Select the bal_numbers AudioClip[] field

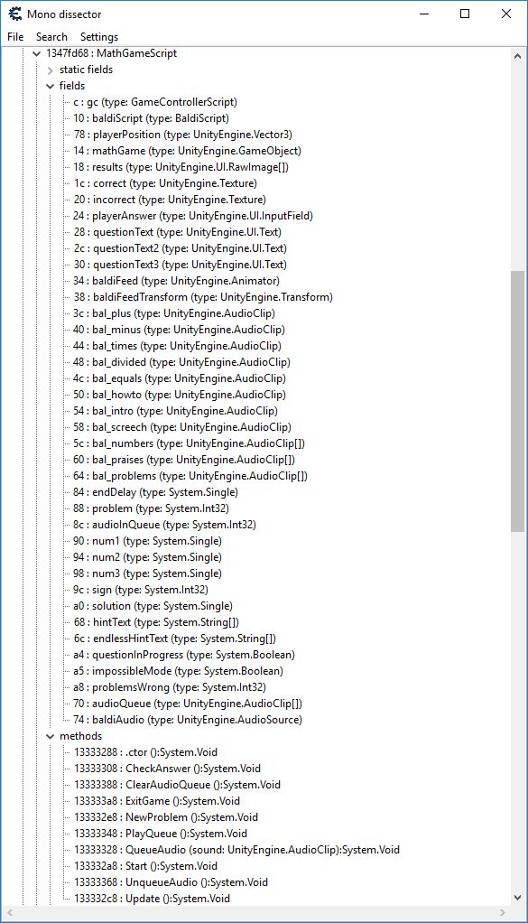pos(190,443)
